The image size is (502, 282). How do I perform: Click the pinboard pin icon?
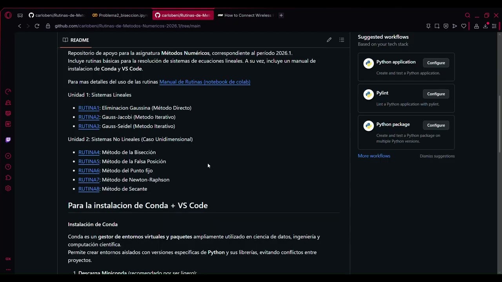coord(428,26)
